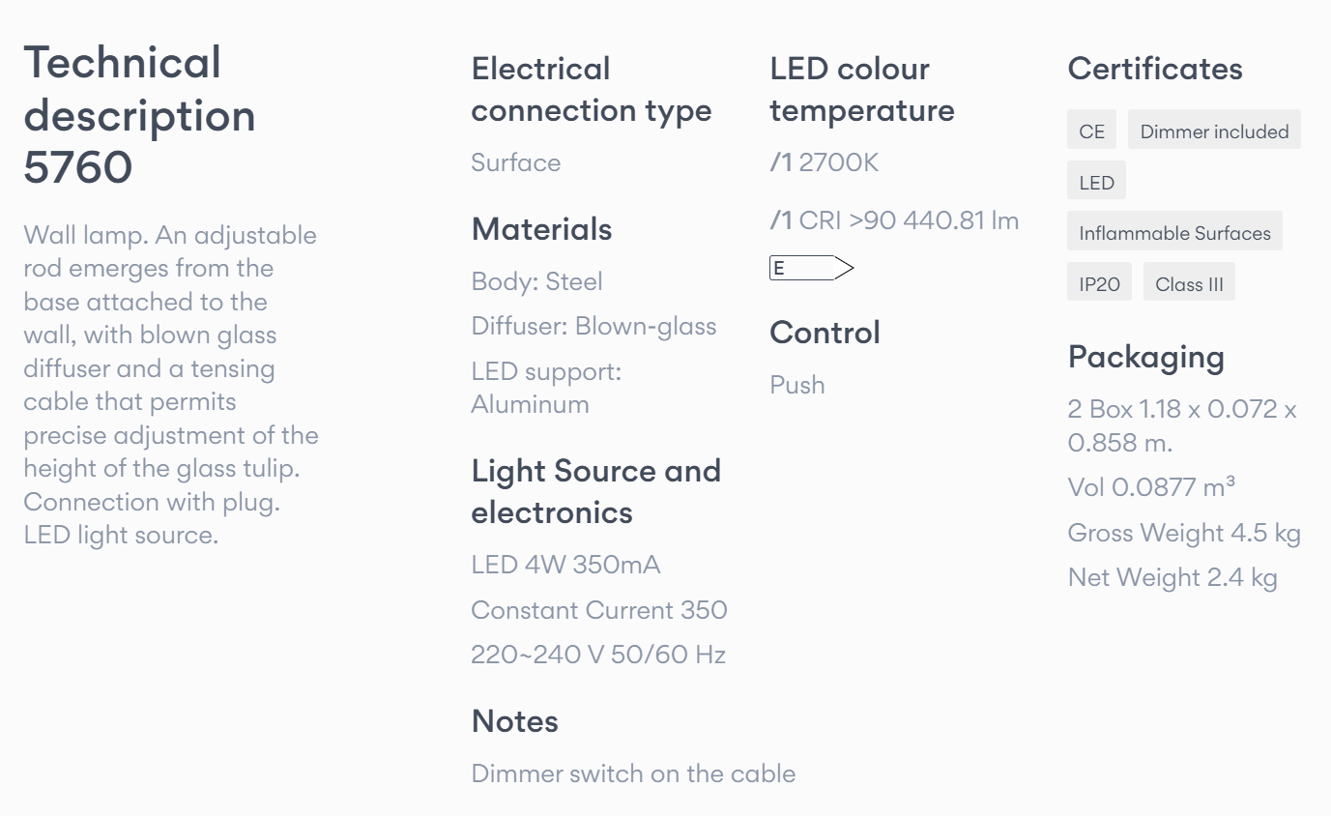Select the CE certificate badge
Screen dimensions: 1331x816
1091,131
